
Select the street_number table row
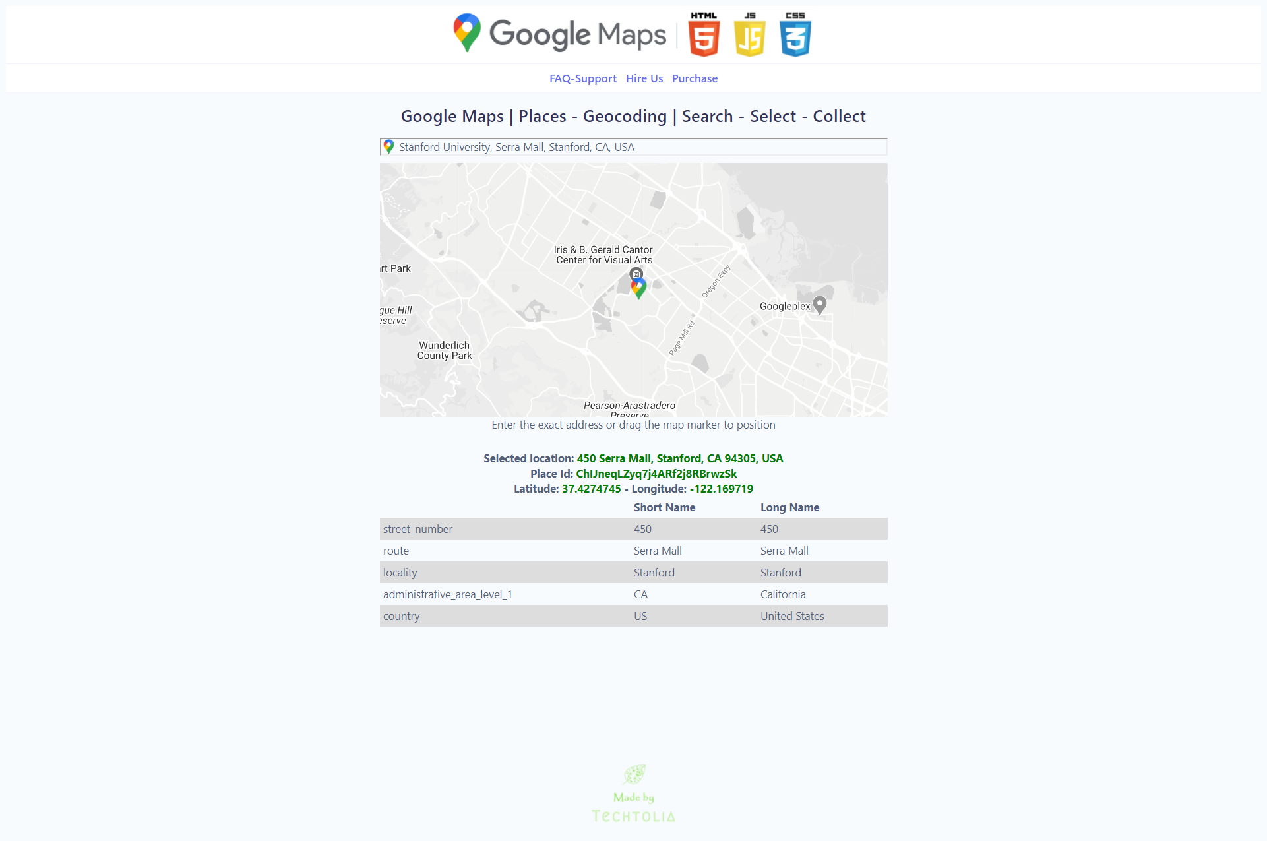pyautogui.click(x=633, y=529)
